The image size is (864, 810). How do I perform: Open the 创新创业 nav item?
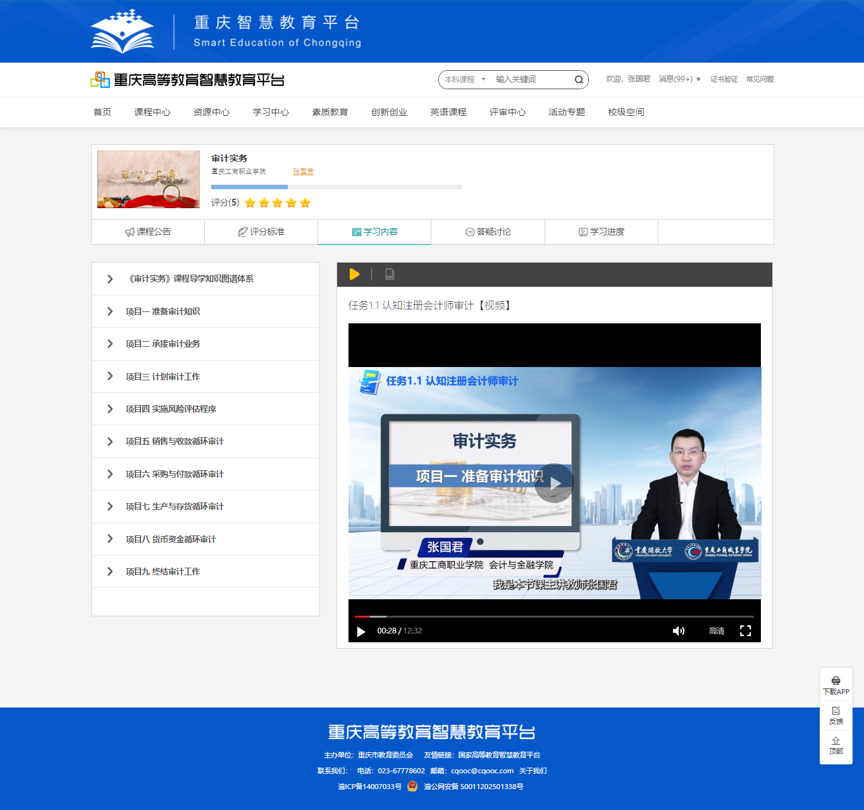(x=390, y=112)
